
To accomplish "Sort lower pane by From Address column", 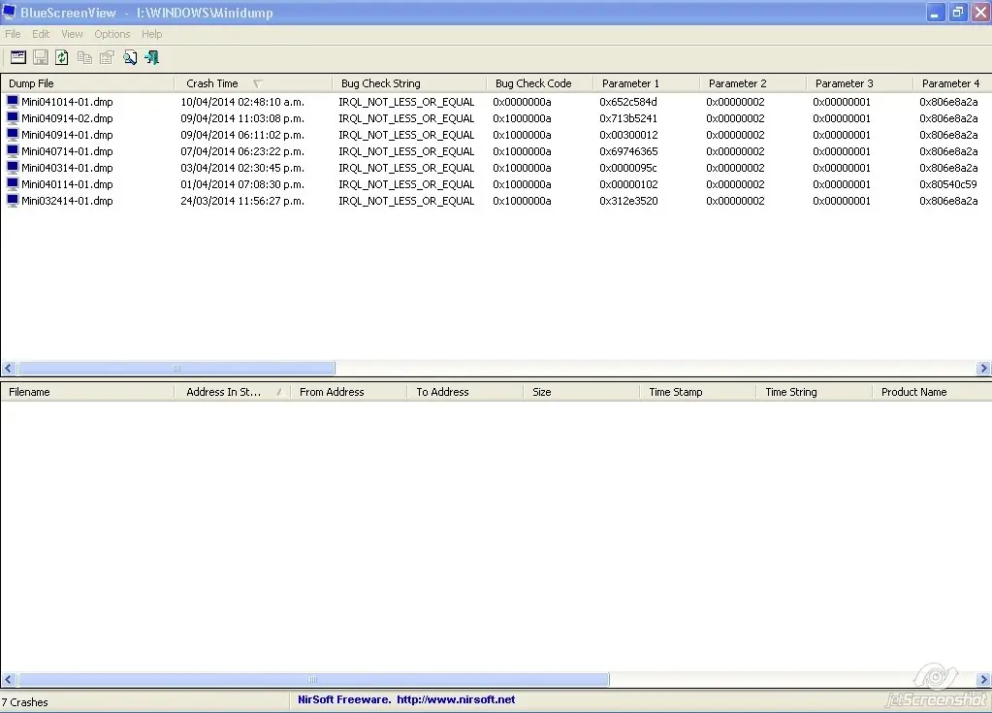I will coord(348,392).
